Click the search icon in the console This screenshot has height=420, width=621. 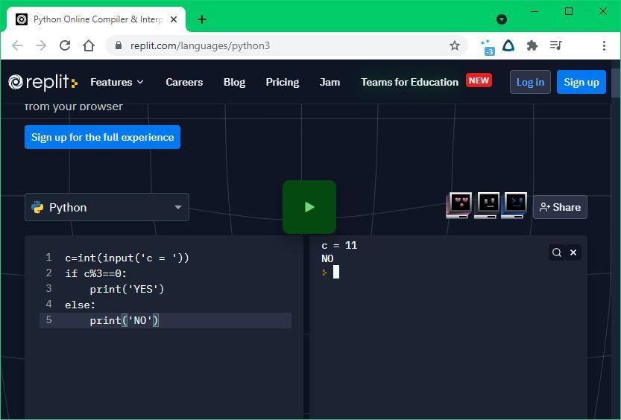pos(556,252)
